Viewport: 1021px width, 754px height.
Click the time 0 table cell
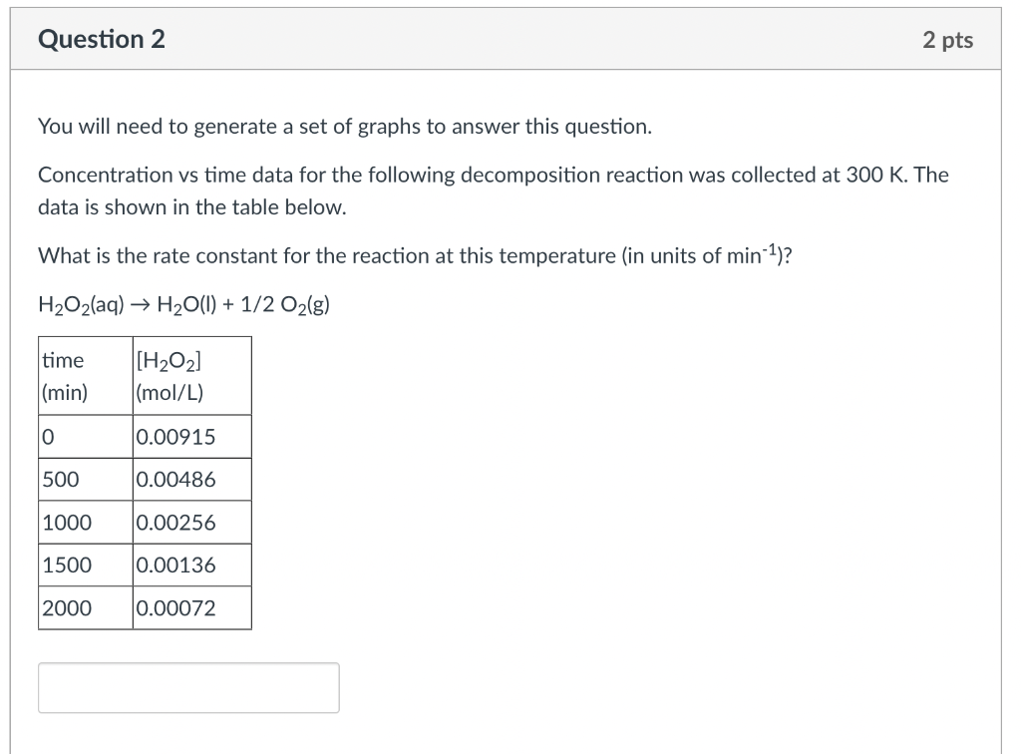[86, 436]
